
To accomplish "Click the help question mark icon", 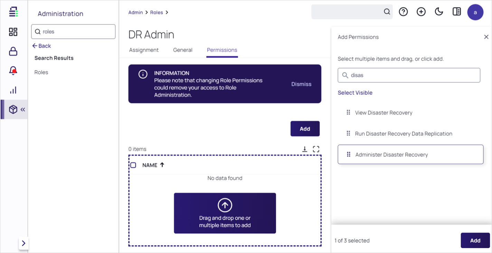I will coord(403,12).
